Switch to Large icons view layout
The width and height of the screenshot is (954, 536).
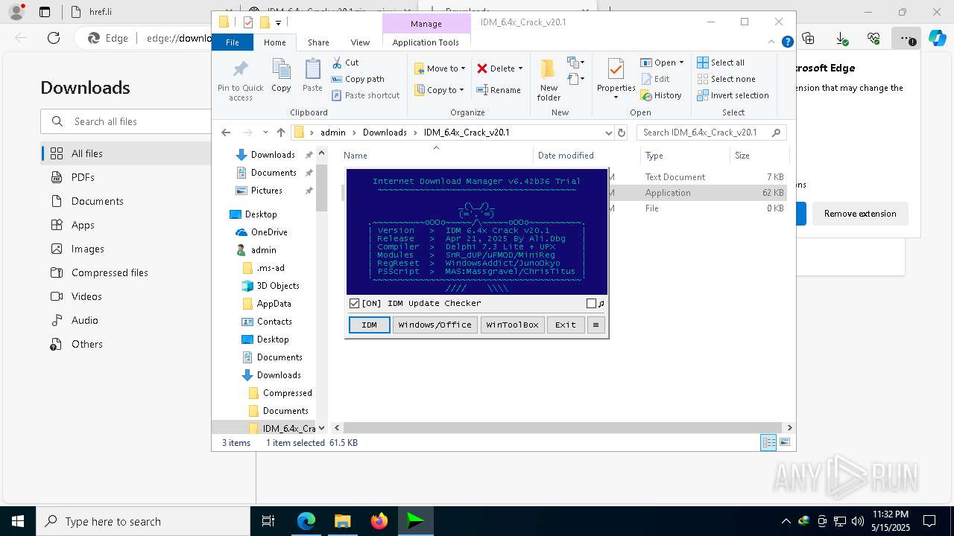(x=784, y=443)
